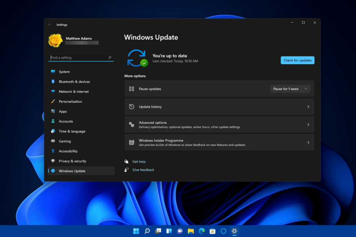
Task: Launch Microsoft Edge from taskbar
Action: pyautogui.click(x=202, y=231)
